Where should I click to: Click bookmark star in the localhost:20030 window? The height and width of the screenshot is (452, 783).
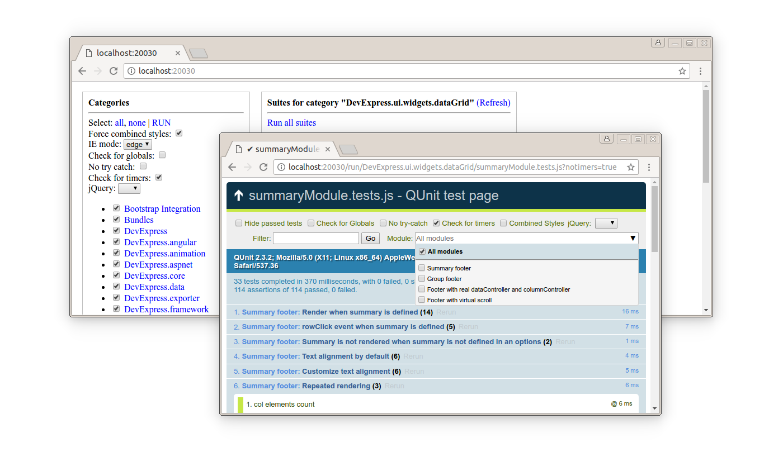point(682,71)
